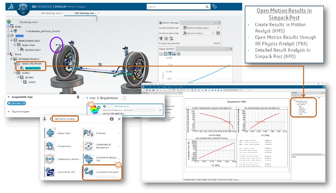
Task: Select Curve.2 in tree
Action: (x=32, y=82)
